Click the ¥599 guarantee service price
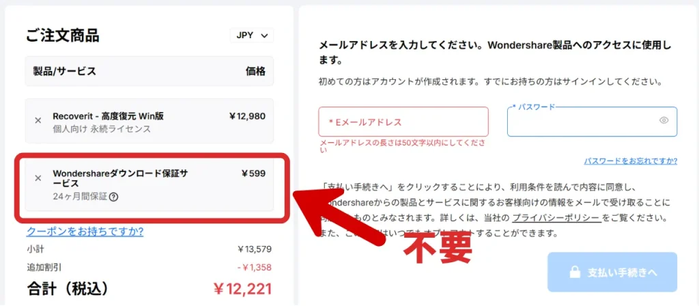This screenshot has width=699, height=306. [253, 173]
